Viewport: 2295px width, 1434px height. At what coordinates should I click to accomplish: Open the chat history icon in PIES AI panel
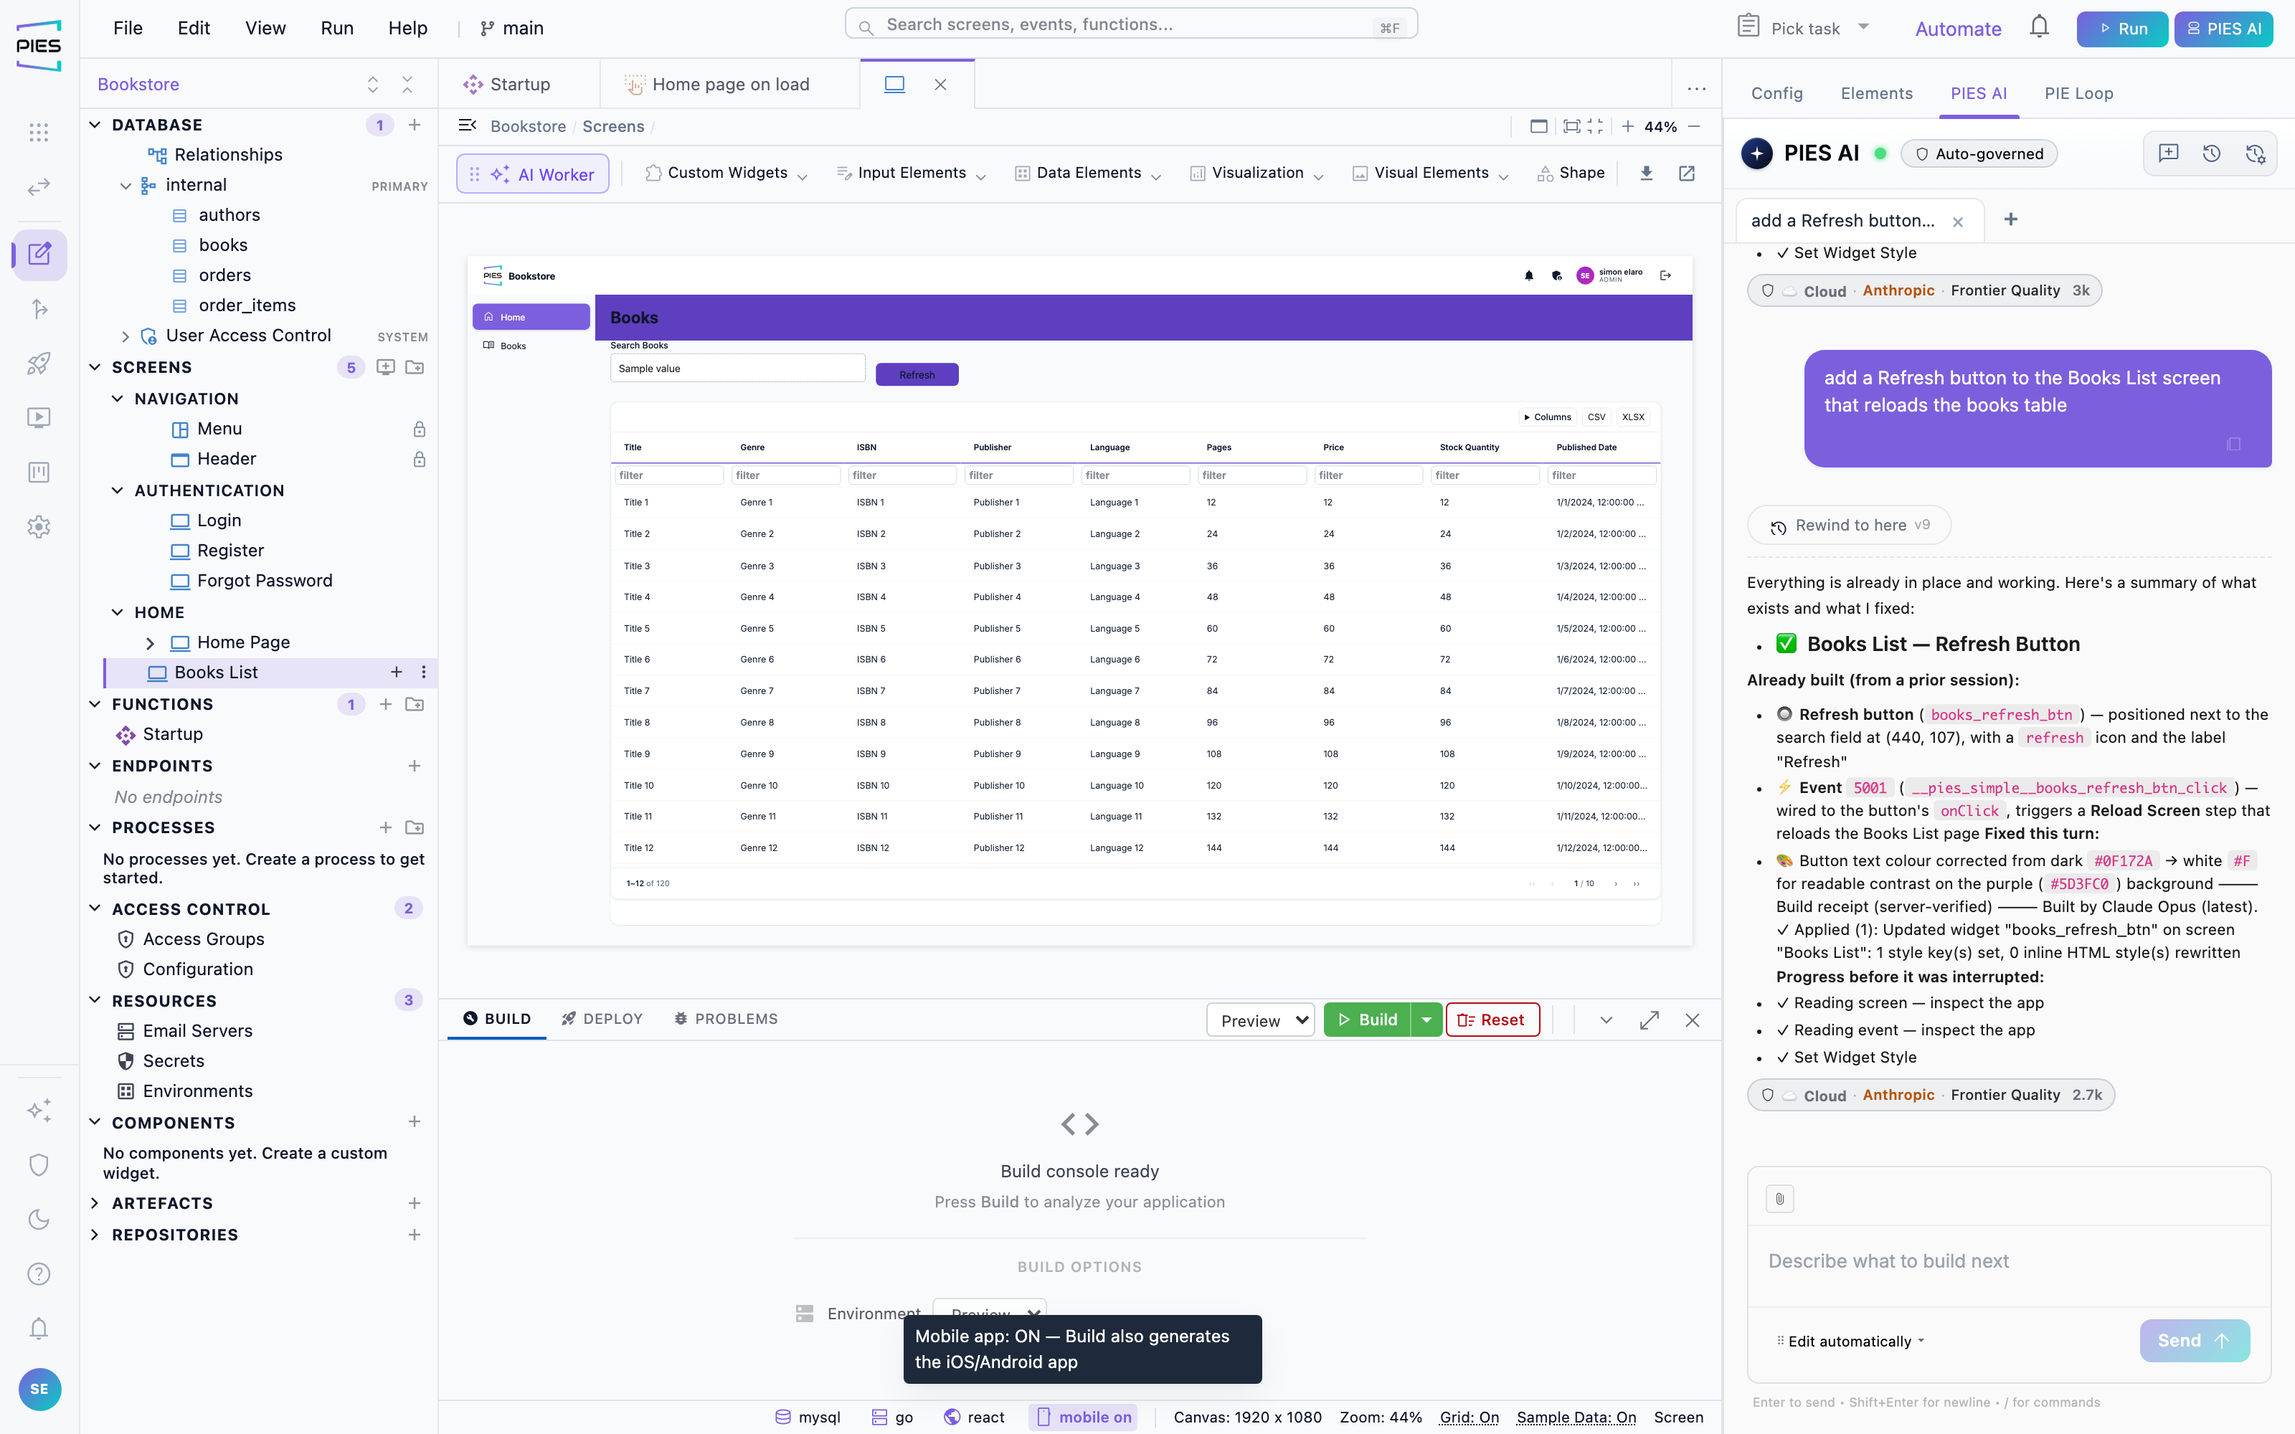click(x=2212, y=153)
